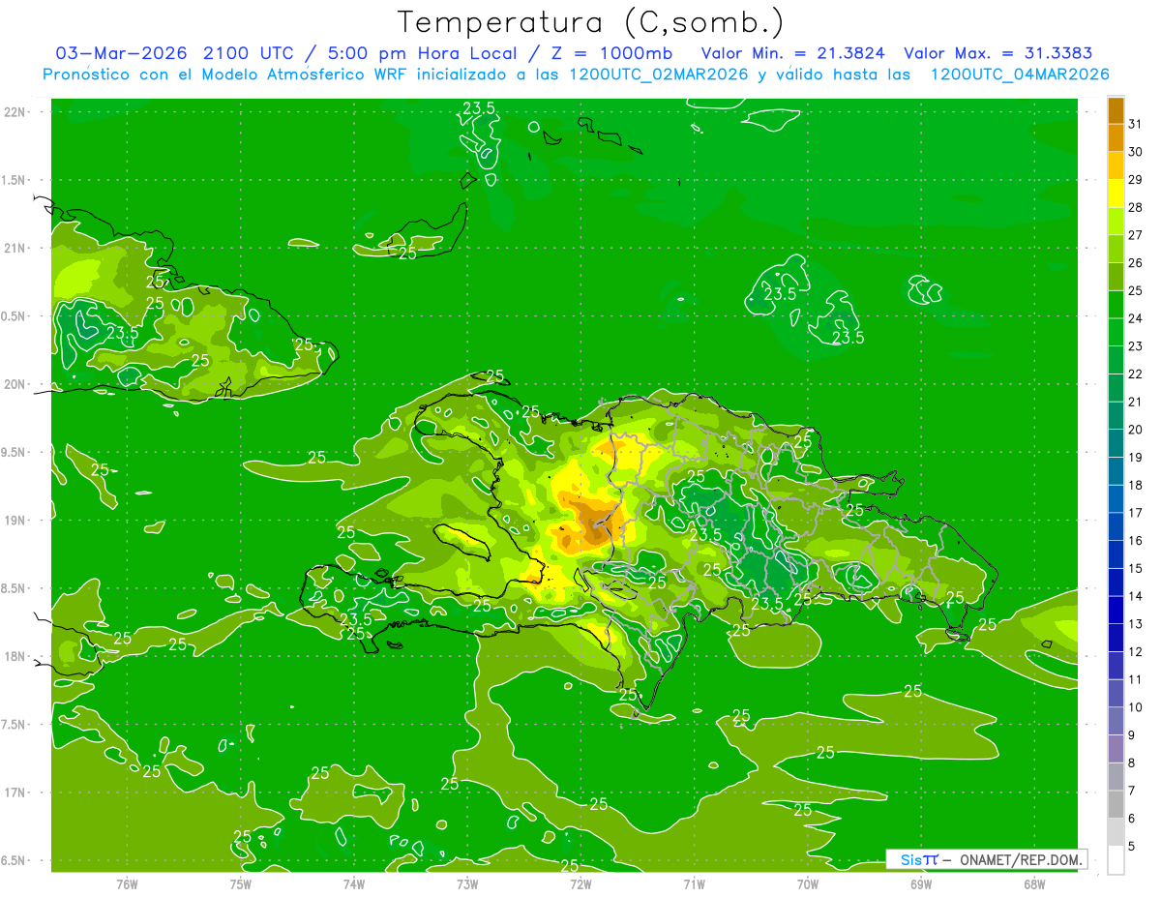
Task: Click the '73W' longitude axis label
Action: [x=467, y=883]
